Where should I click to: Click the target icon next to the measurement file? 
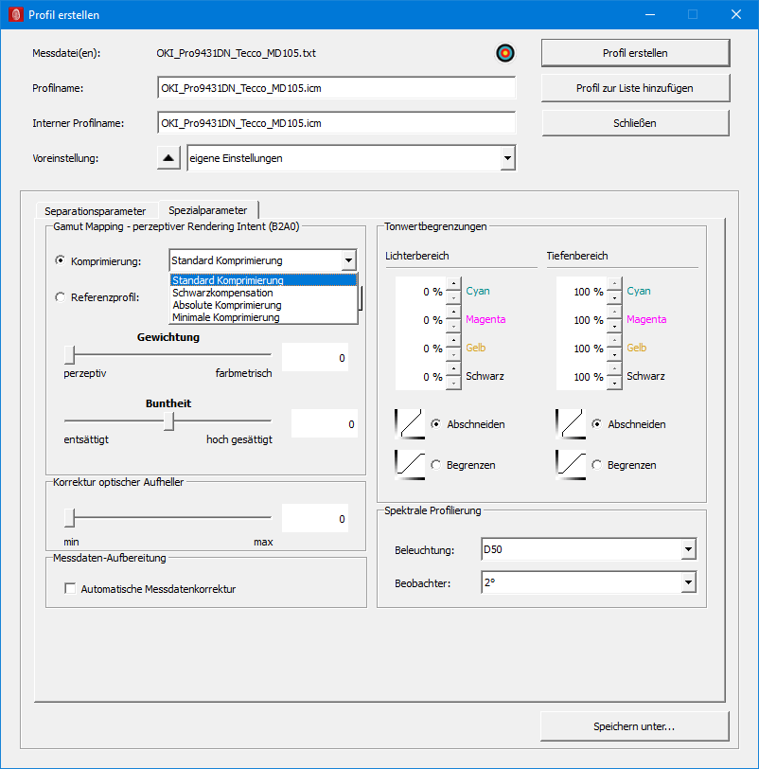(x=504, y=53)
